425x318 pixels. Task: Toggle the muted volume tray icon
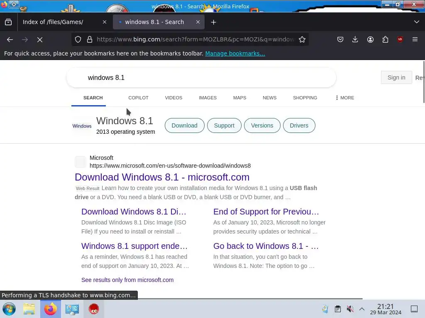click(x=350, y=309)
